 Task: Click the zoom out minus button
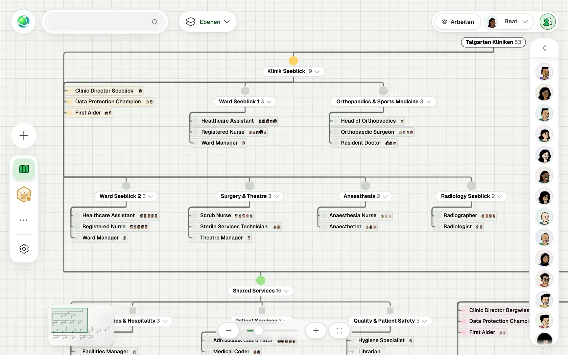(229, 331)
